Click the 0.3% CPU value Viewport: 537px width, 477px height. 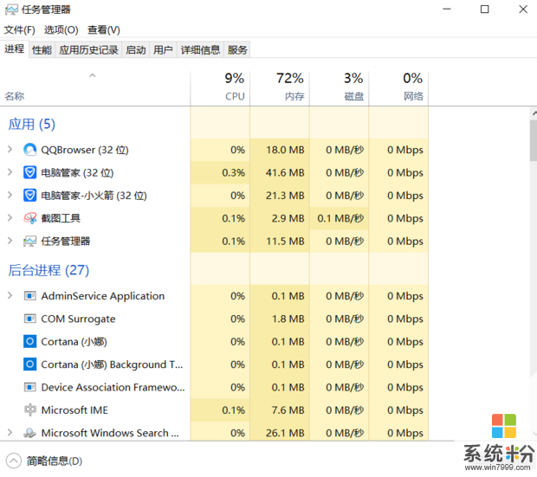[x=233, y=172]
